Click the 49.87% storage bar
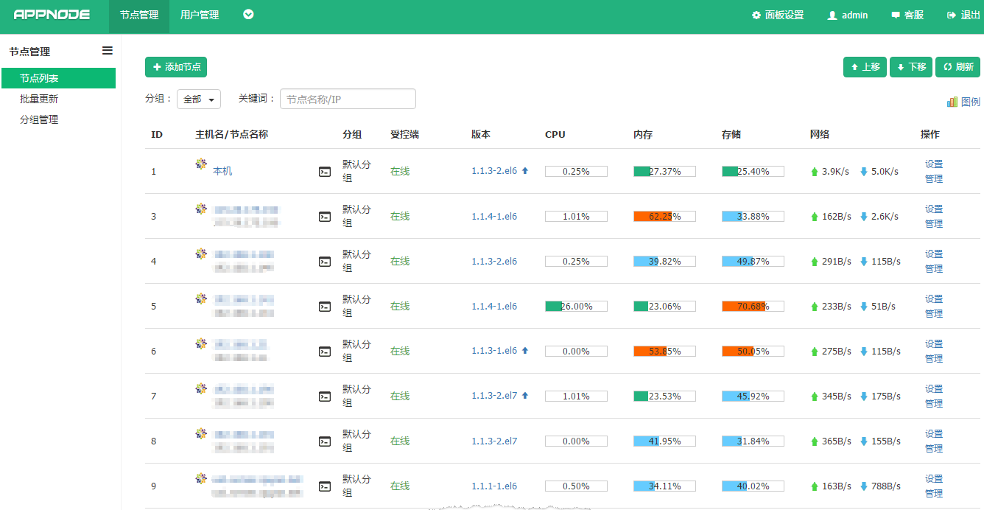Viewport: 984px width, 510px height. pyautogui.click(x=753, y=261)
